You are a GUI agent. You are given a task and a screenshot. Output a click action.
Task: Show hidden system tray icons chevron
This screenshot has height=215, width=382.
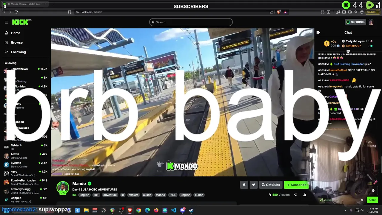coord(345,210)
